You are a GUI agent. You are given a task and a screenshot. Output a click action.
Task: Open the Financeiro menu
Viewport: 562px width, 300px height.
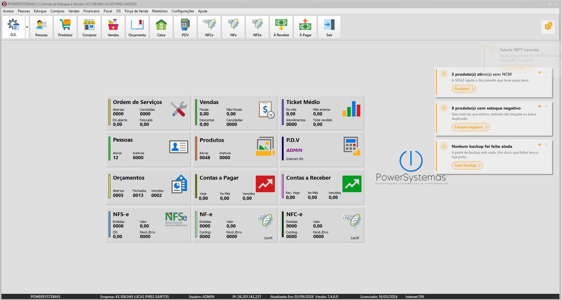pyautogui.click(x=91, y=11)
